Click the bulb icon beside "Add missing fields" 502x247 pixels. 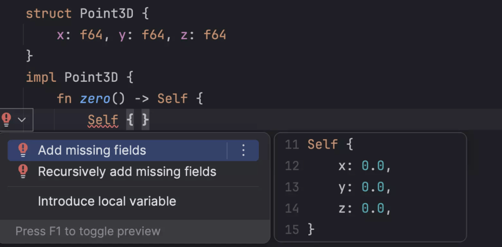coord(23,150)
